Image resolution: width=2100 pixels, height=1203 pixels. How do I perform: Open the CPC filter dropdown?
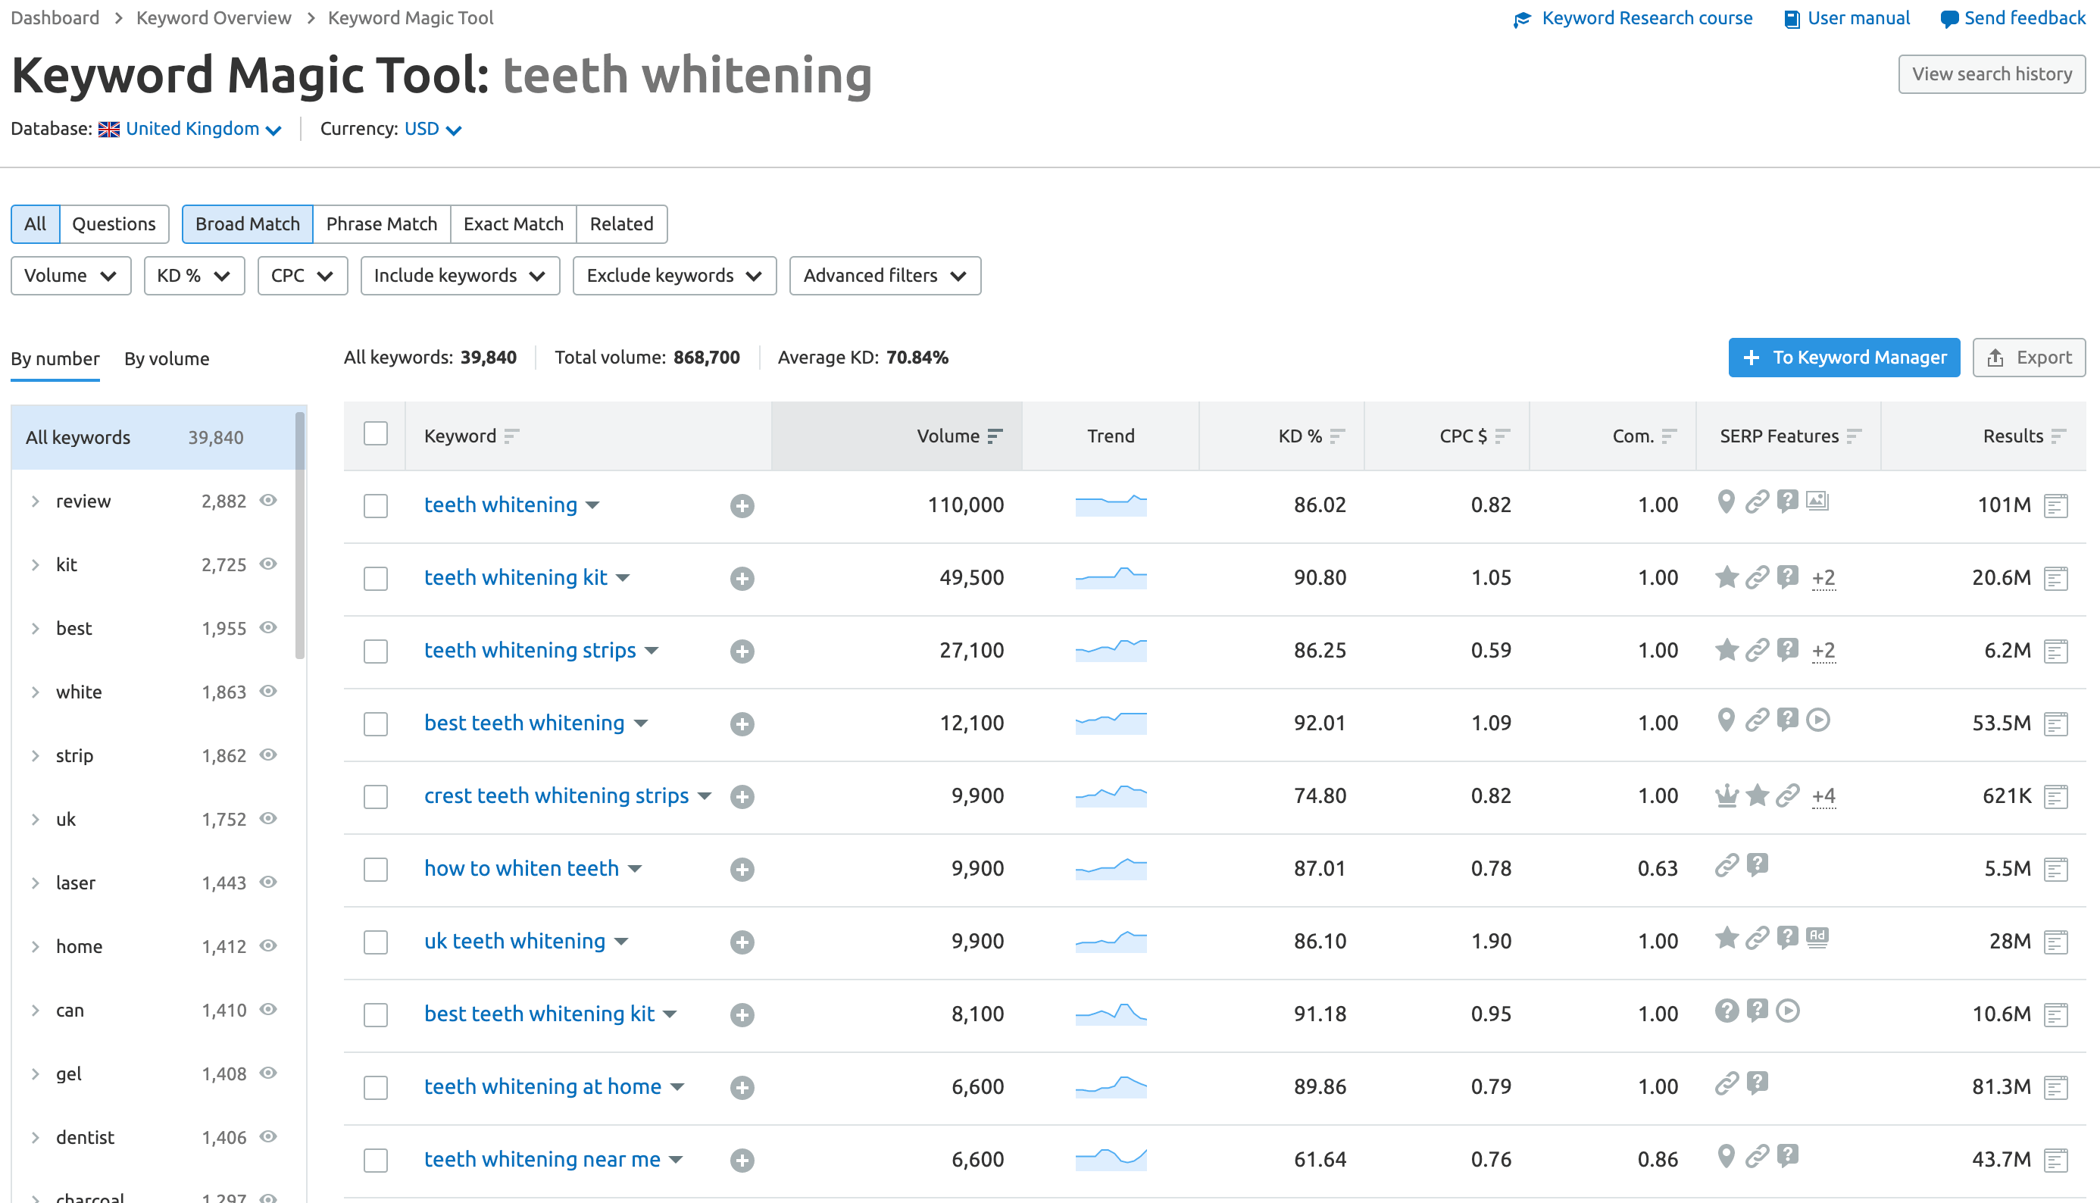point(302,275)
